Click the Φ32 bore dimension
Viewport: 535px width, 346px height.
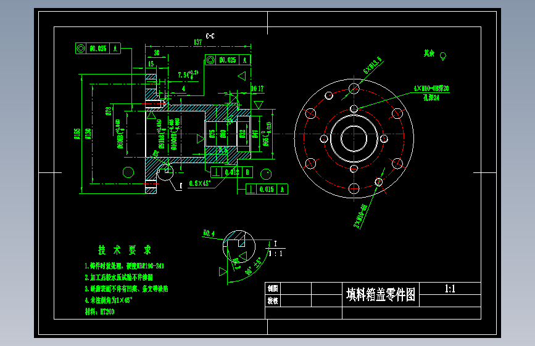point(243,134)
